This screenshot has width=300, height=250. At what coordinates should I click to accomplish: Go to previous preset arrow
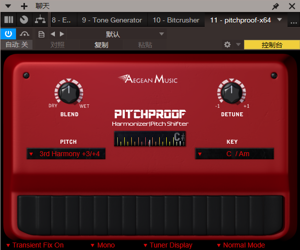(53, 34)
